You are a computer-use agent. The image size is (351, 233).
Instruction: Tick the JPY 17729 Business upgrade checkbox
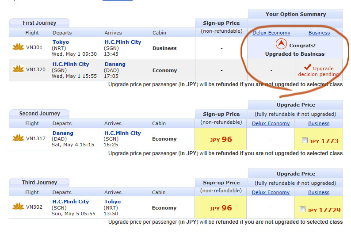(302, 210)
